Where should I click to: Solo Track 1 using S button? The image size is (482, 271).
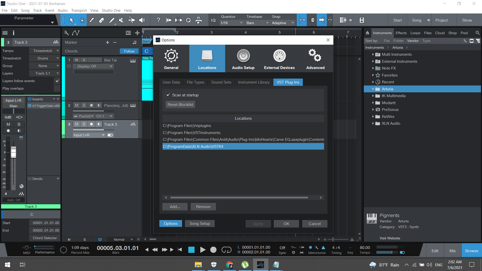tap(83, 59)
